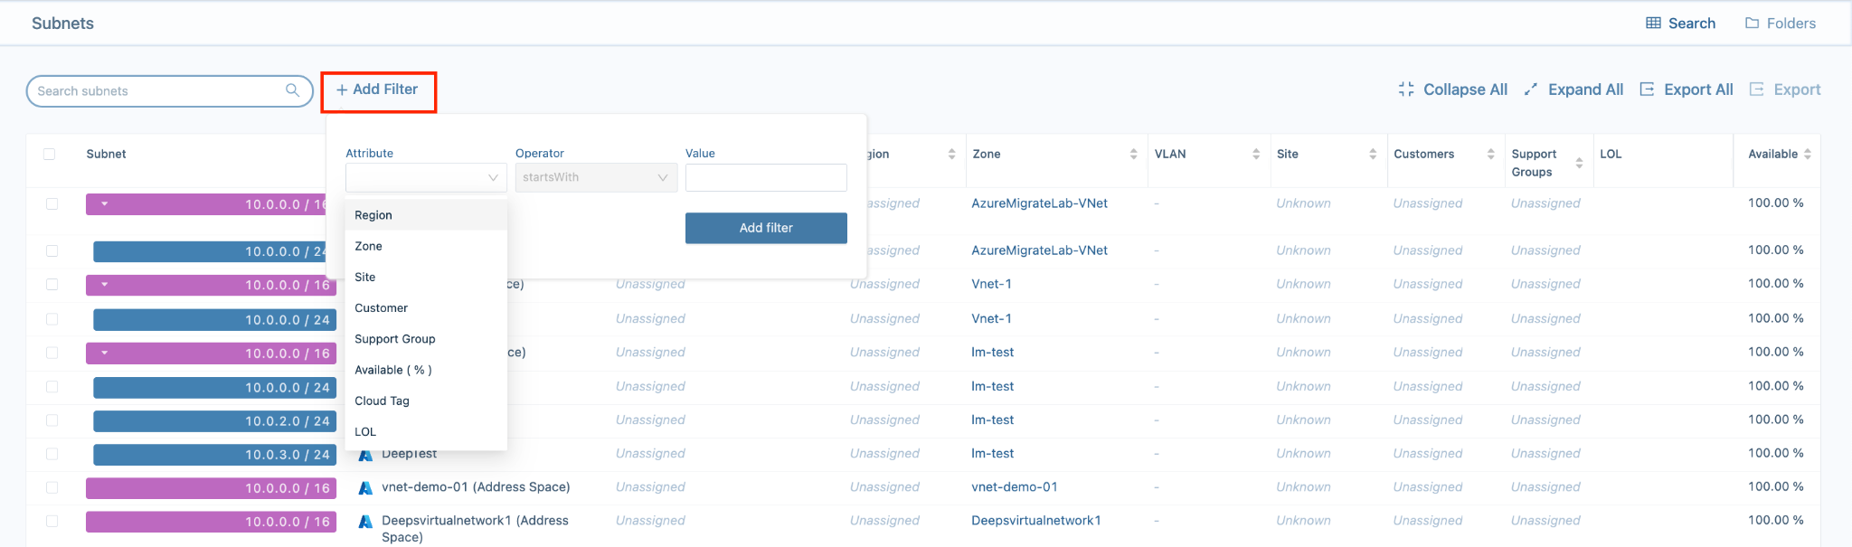Click the filter Value input field
The height and width of the screenshot is (547, 1852).
click(x=766, y=178)
